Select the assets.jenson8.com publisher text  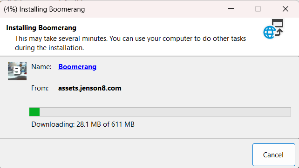(89, 88)
